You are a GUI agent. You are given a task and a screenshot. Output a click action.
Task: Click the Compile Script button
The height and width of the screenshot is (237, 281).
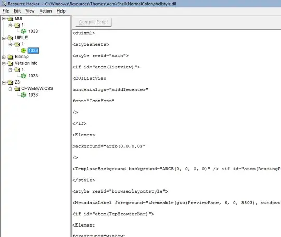[x=93, y=22]
